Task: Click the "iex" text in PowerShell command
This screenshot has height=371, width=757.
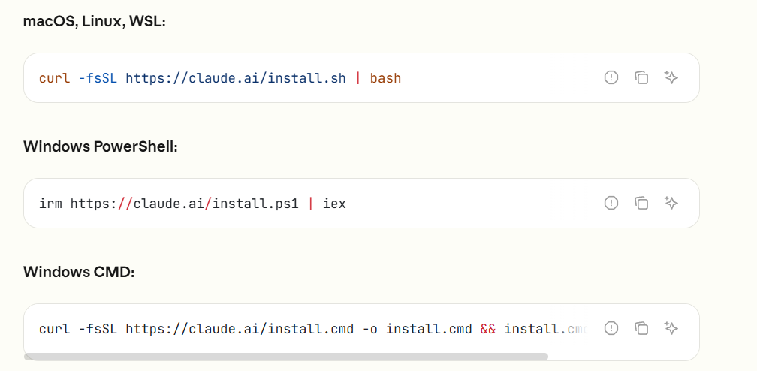Action: point(335,204)
